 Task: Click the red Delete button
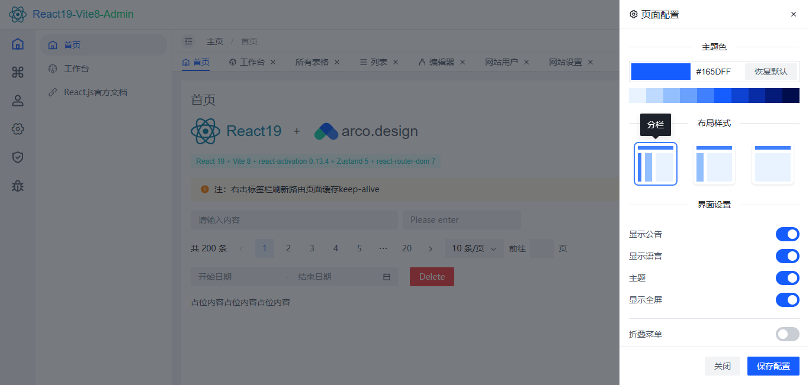pyautogui.click(x=432, y=277)
